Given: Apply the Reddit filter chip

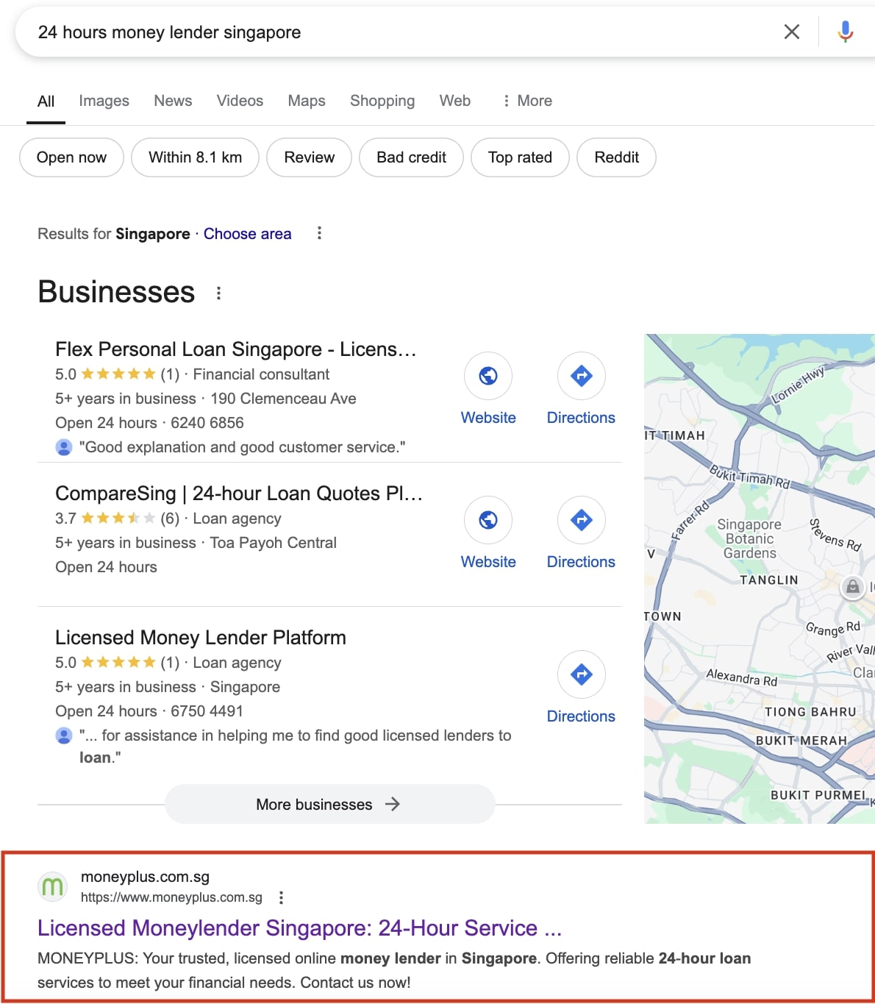Looking at the screenshot, I should [616, 157].
